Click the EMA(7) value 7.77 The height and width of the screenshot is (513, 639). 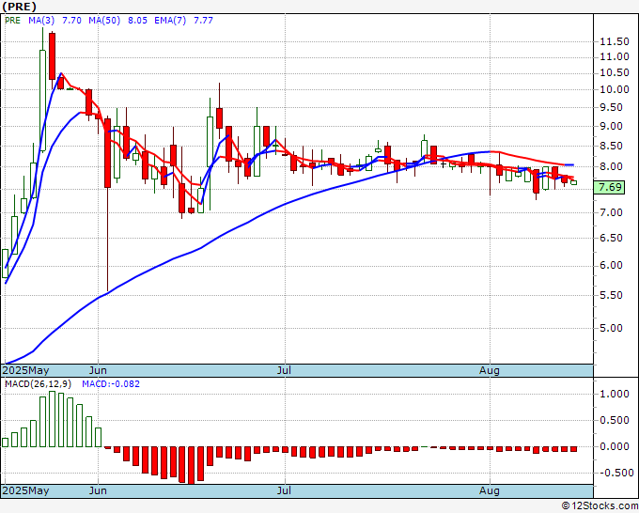point(203,21)
